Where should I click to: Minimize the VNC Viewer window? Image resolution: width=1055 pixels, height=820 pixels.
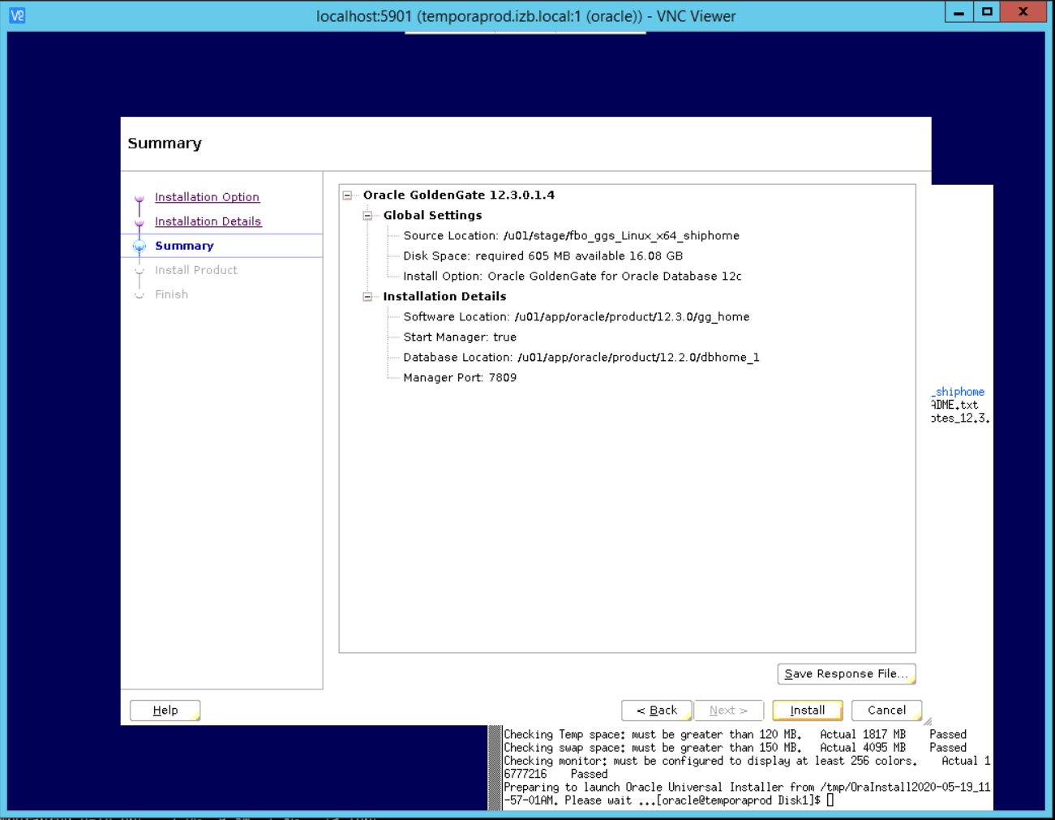(959, 11)
